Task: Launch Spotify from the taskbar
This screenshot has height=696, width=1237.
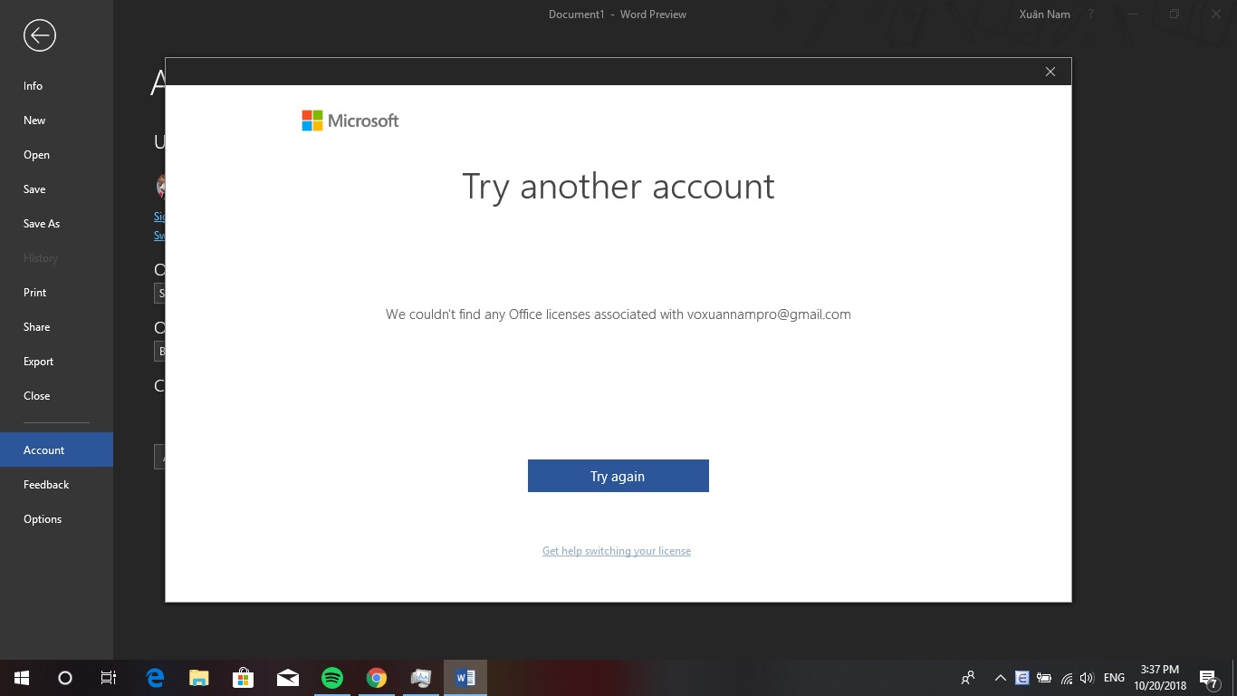Action: (332, 678)
